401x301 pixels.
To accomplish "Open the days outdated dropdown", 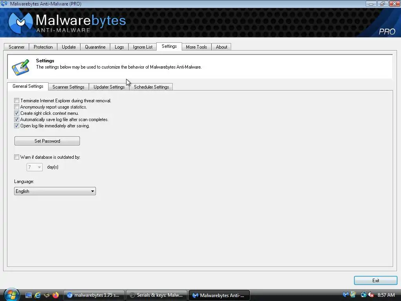I will click(x=34, y=167).
